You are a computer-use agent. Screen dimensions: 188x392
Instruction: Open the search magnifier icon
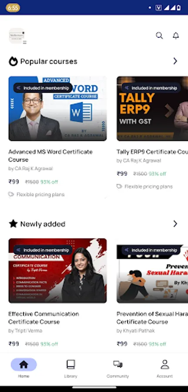159,36
